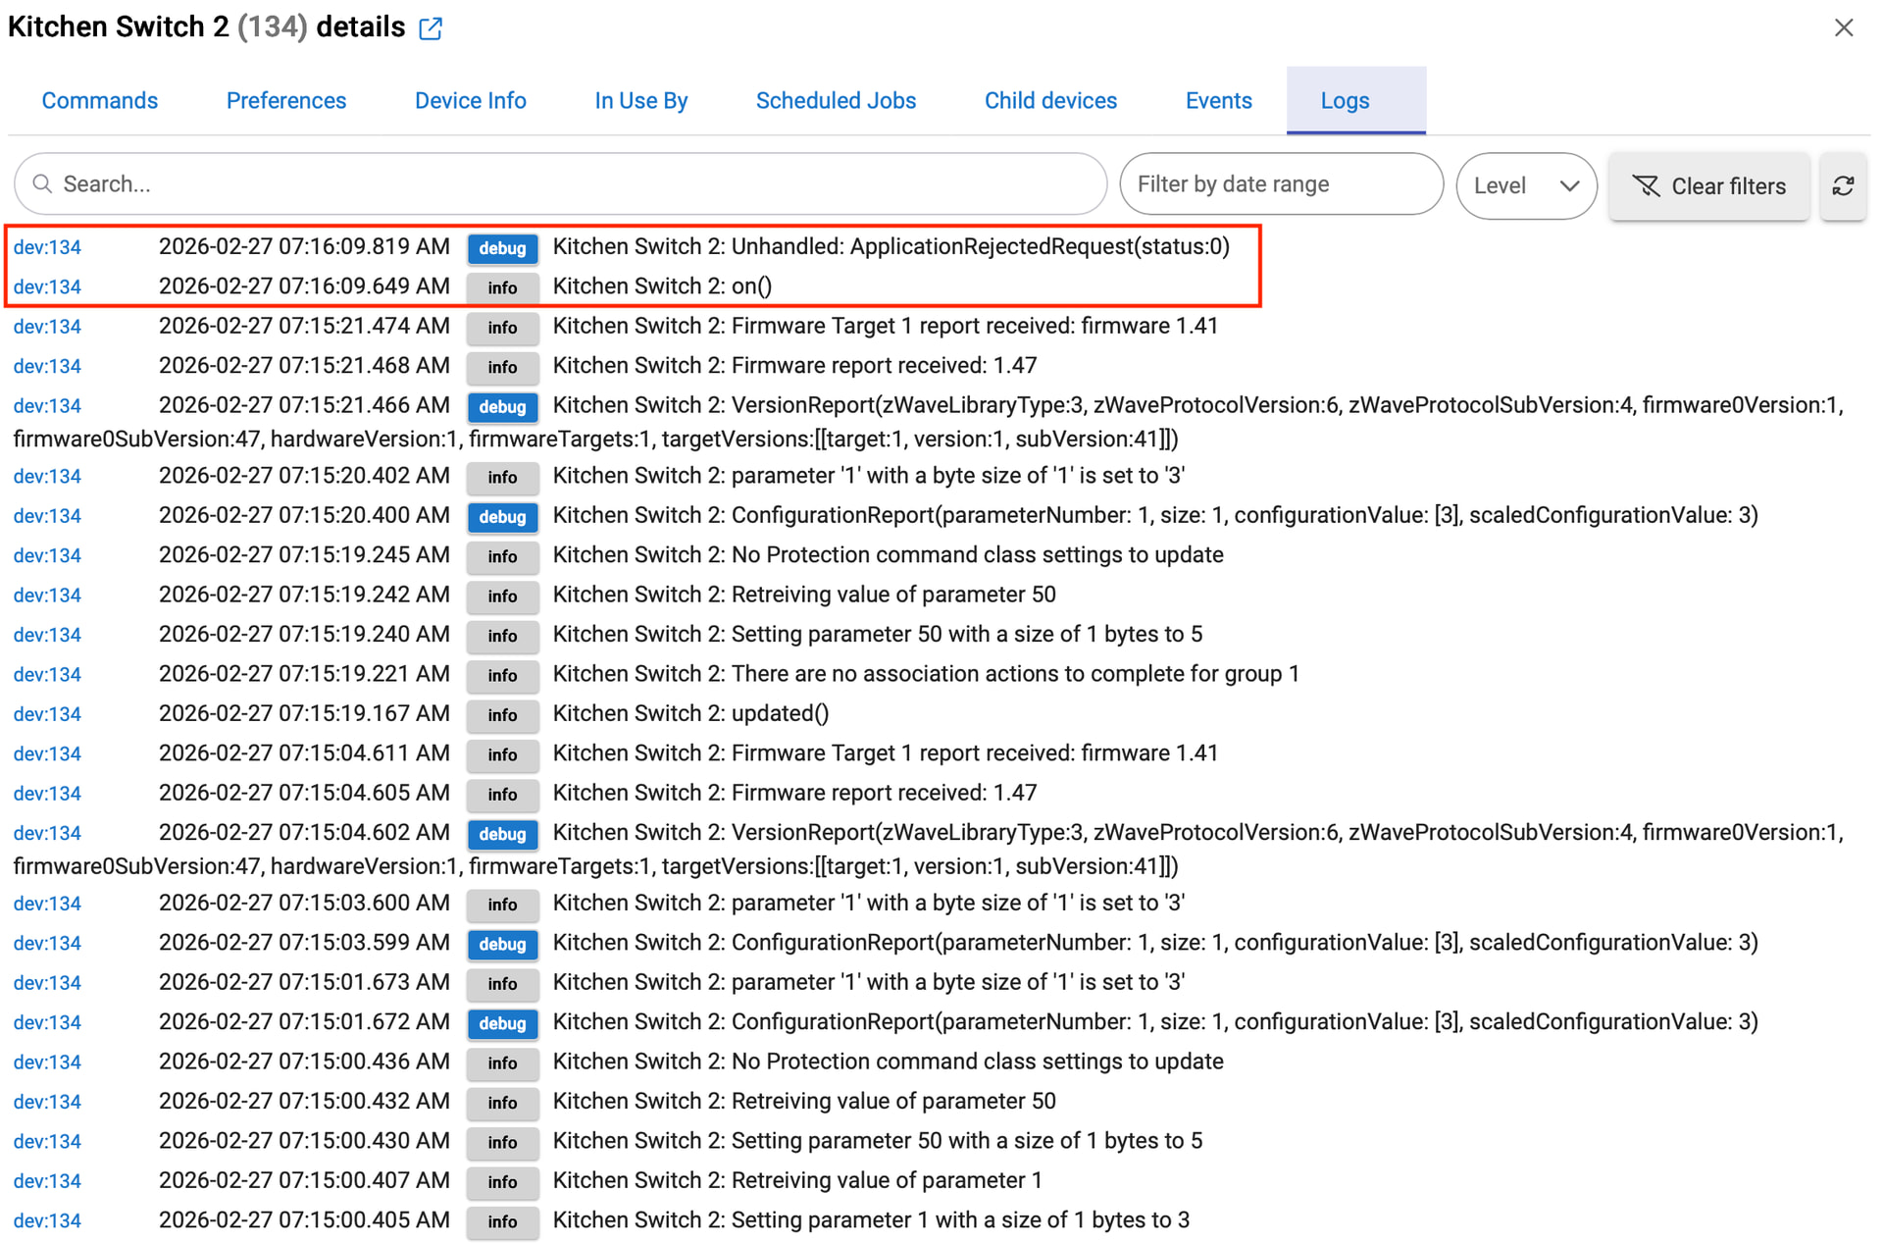The image size is (1883, 1243).
Task: Click dev:134 link on ApplicationRejectedRequest row
Action: pos(47,247)
